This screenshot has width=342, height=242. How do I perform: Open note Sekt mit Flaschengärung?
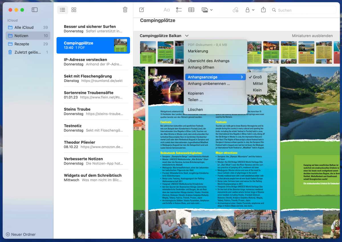93,78
